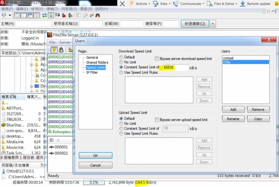The height and width of the screenshot is (187, 279).
Task: Enable Bypass server upload speed limit
Action: [x=157, y=120]
